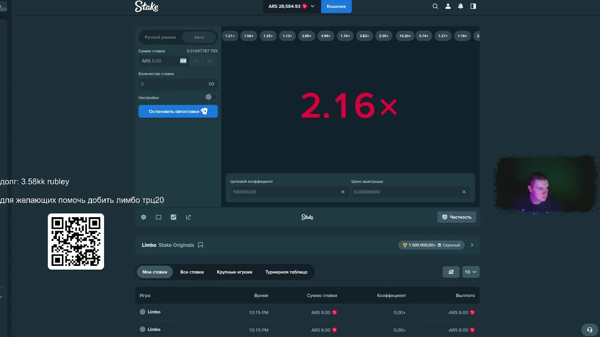Open the 1.56× past result chip
The image size is (600, 337).
(x=249, y=36)
